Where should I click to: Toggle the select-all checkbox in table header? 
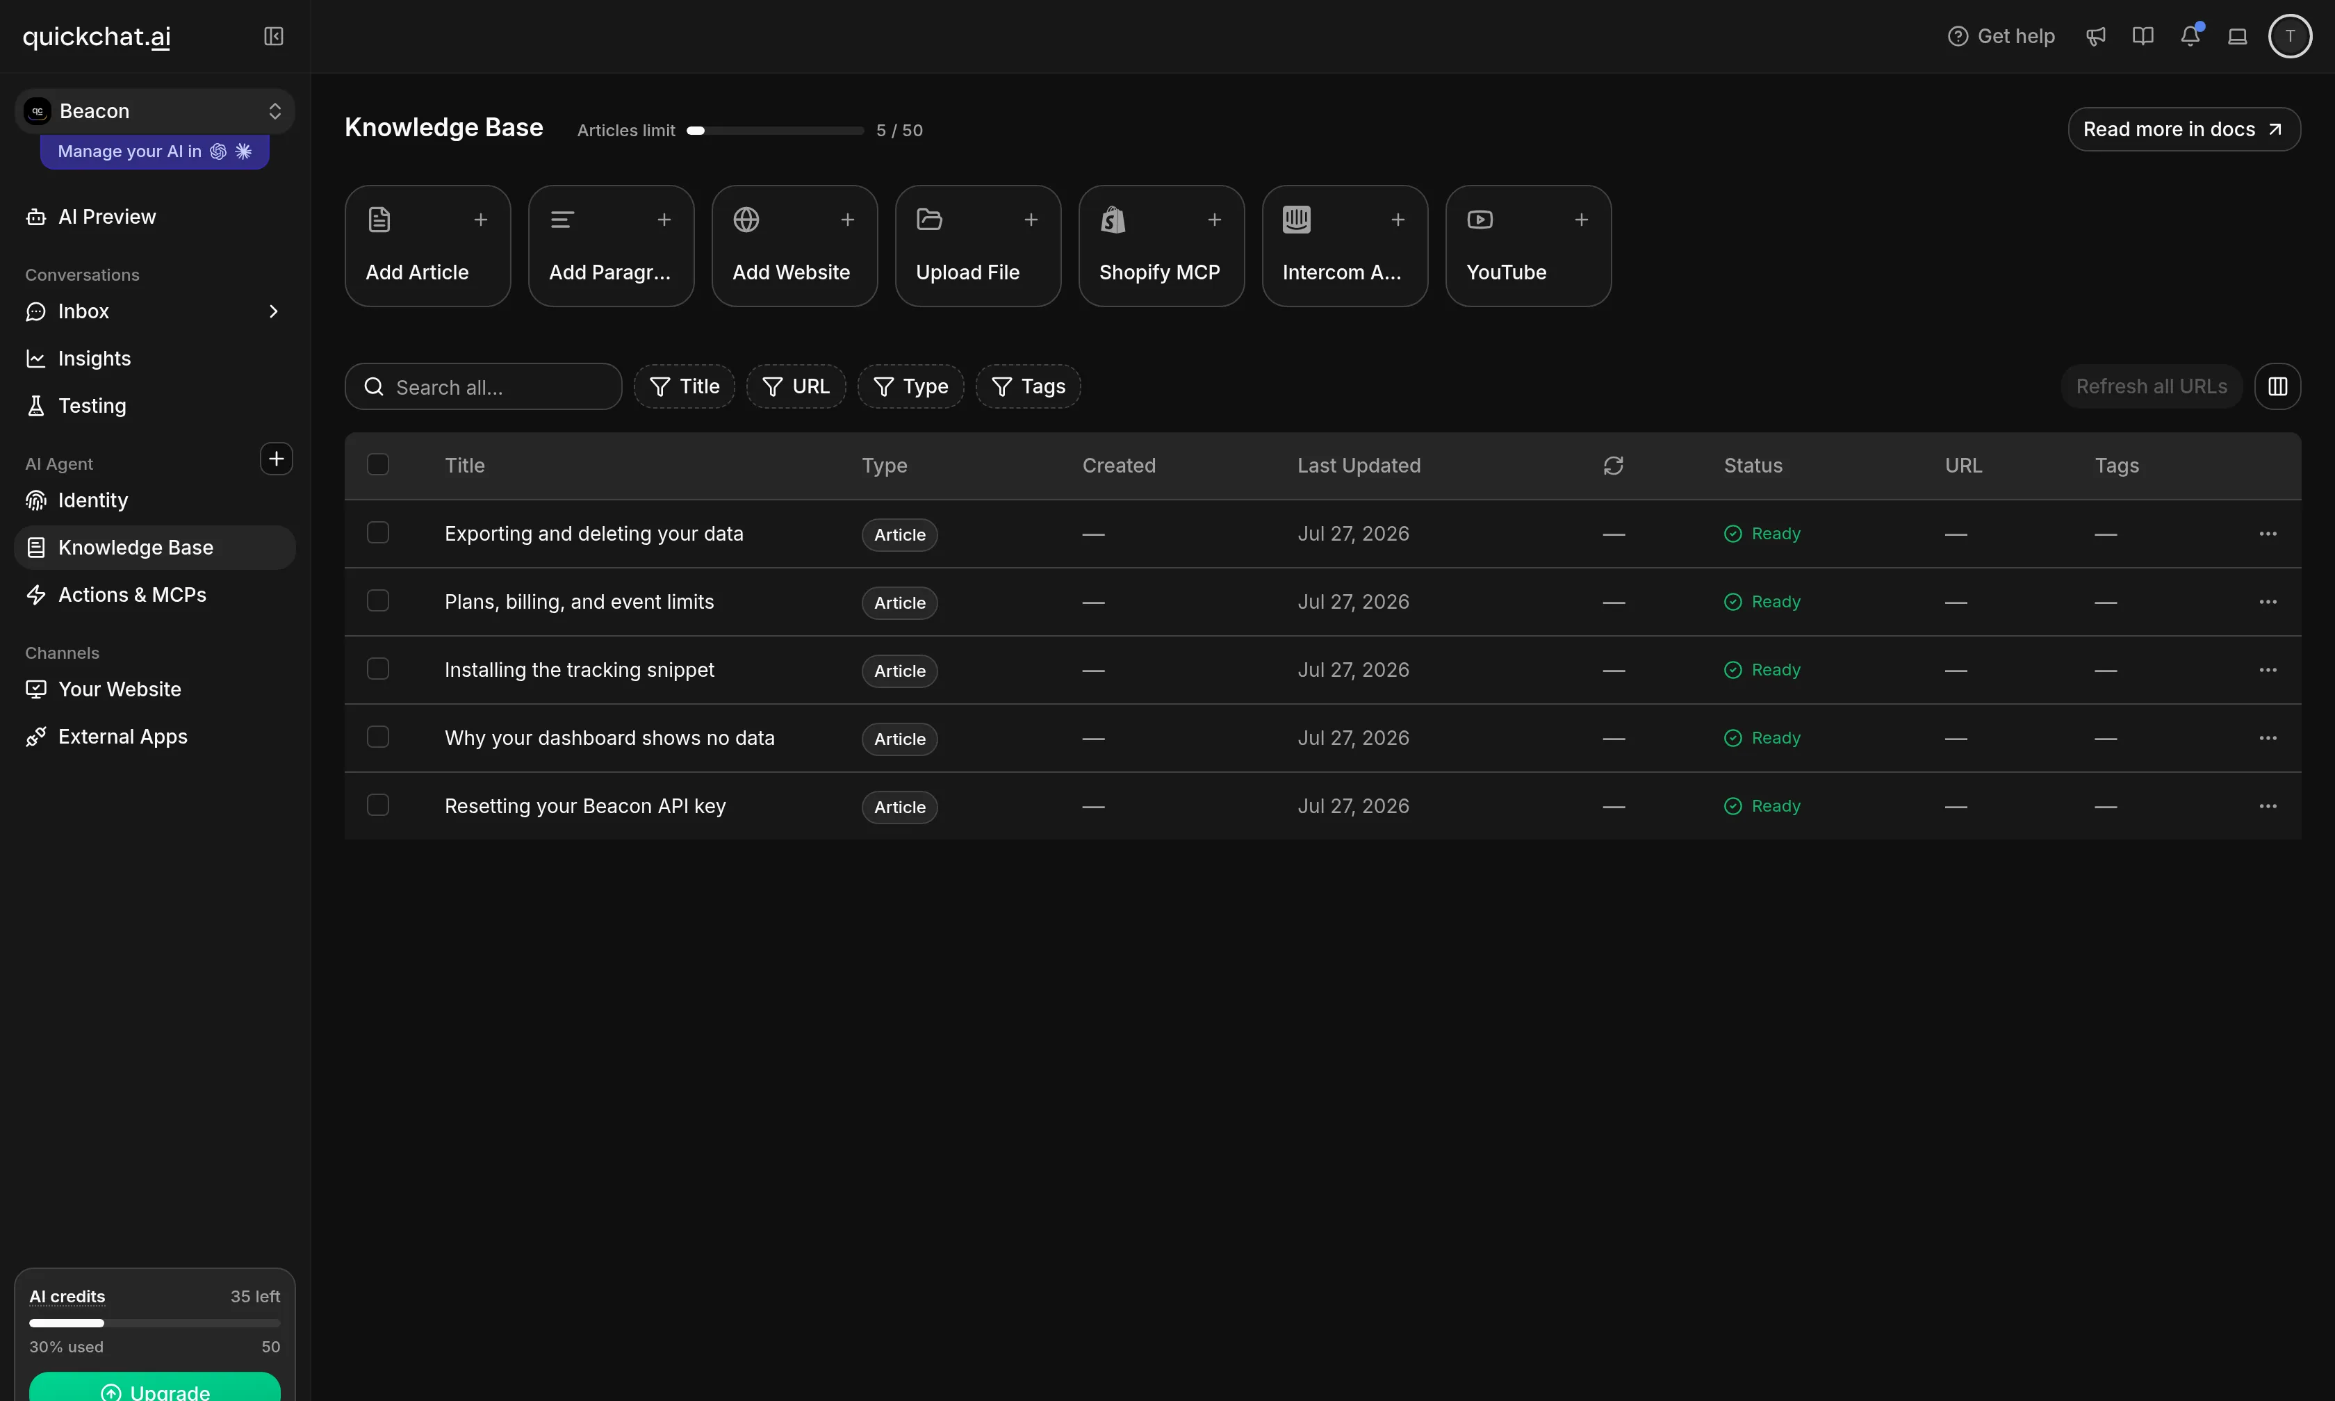pyautogui.click(x=377, y=464)
